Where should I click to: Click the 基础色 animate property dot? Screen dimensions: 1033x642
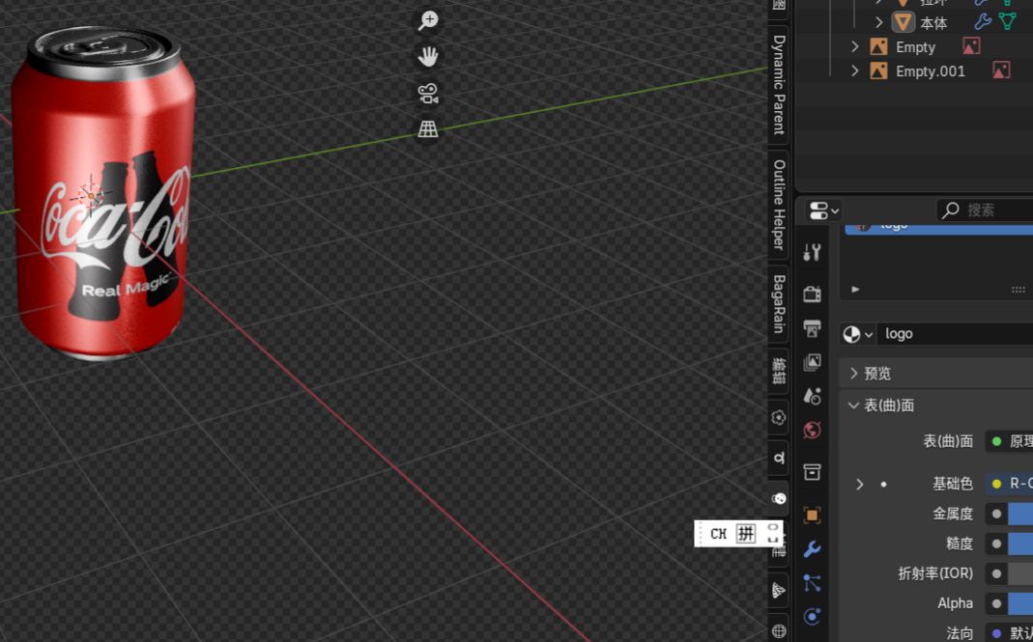[x=883, y=484]
